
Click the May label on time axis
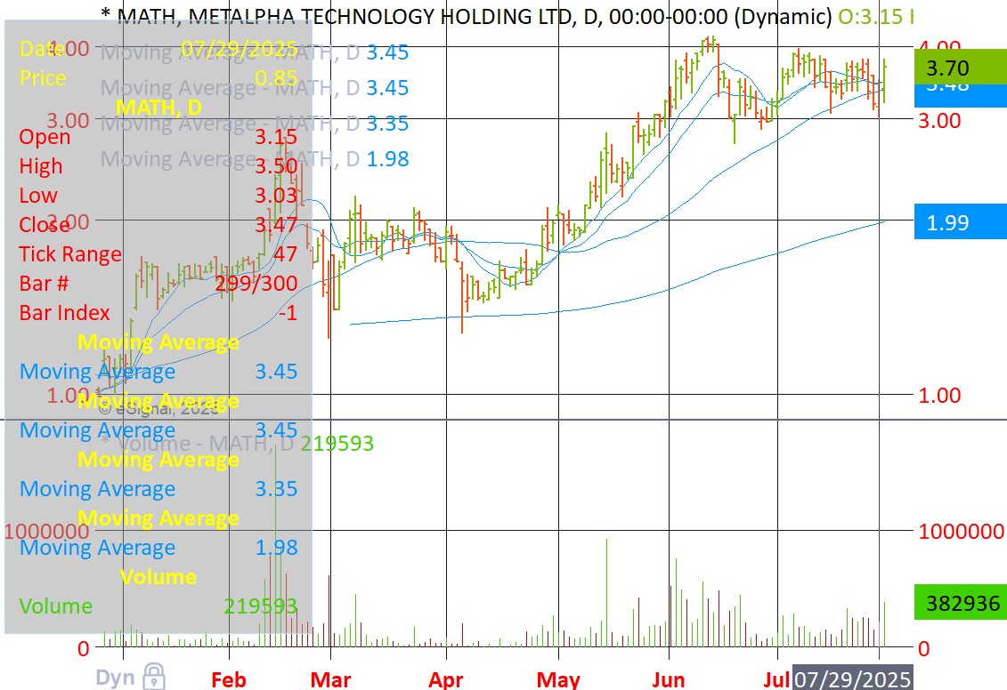tap(558, 679)
